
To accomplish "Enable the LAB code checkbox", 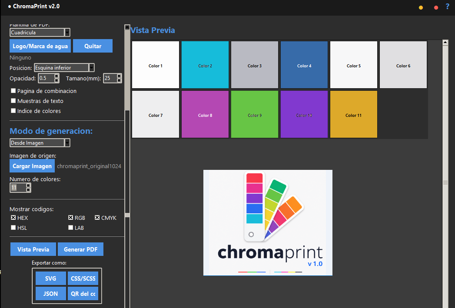I will 70,228.
